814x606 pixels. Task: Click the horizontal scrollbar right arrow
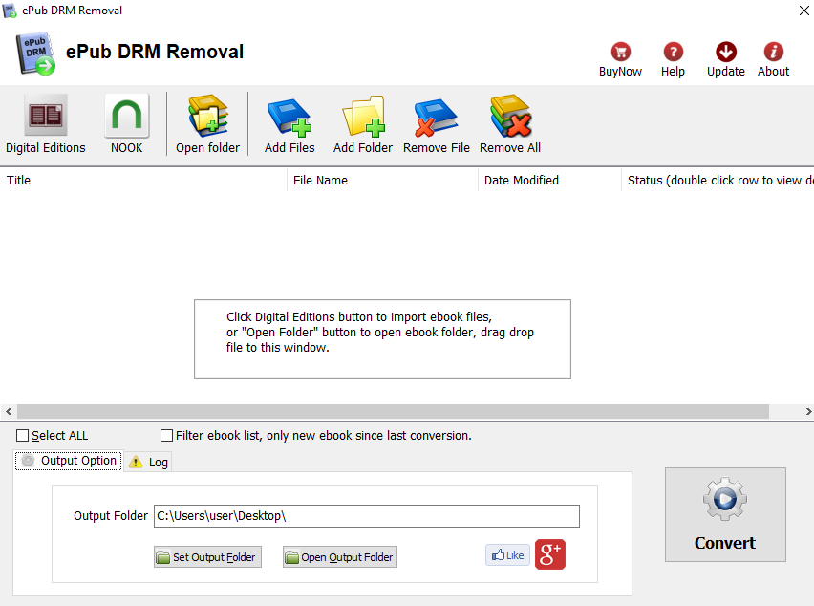tap(807, 411)
